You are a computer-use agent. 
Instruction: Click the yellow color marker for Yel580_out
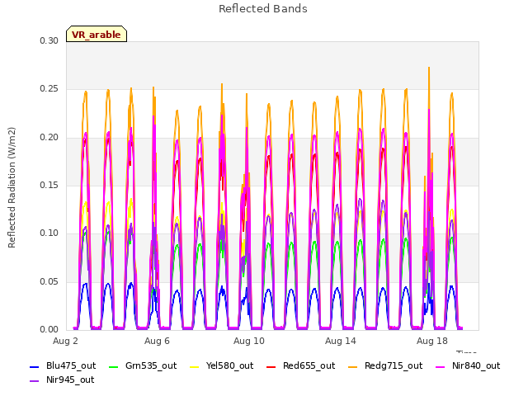[195, 366]
